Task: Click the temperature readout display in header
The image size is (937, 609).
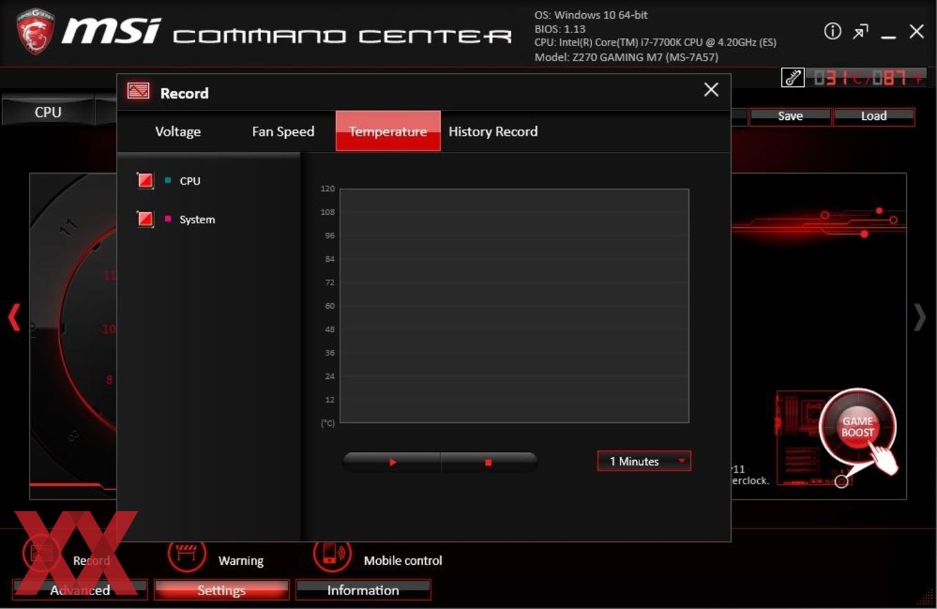Action: pyautogui.click(x=867, y=78)
